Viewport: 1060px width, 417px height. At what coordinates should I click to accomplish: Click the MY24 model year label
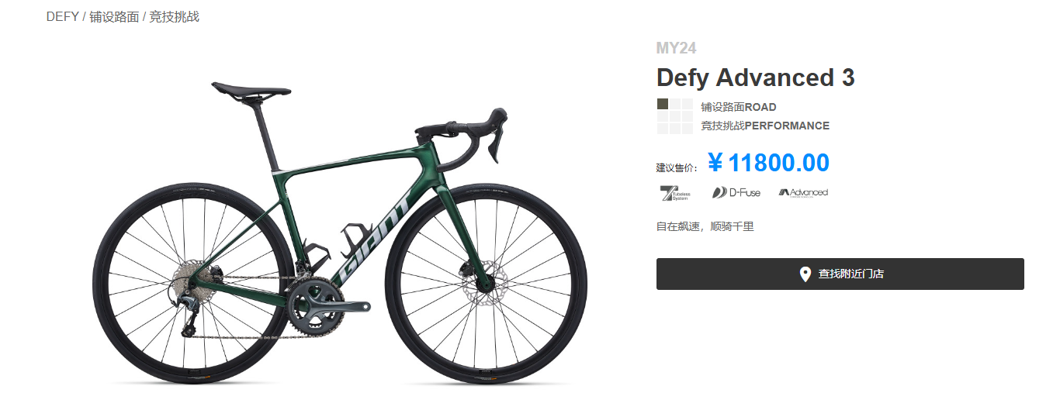tap(676, 48)
